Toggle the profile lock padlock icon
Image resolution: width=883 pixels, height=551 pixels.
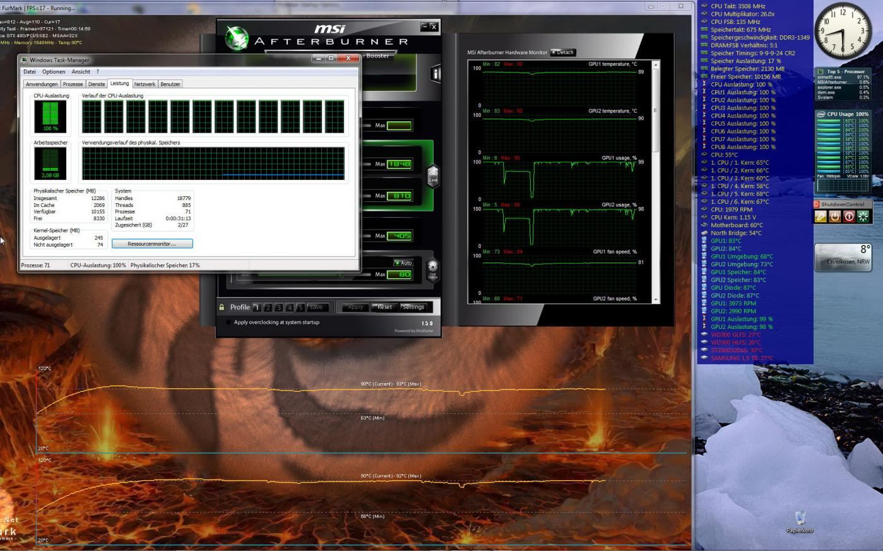tap(222, 307)
